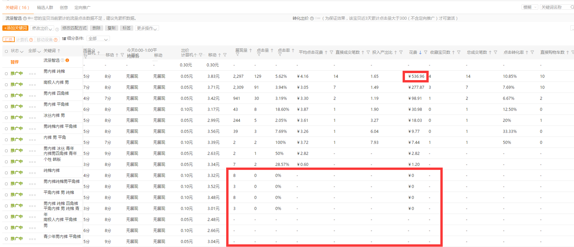Sort 收藏宝贝数 column arrow
Image resolution: width=574 pixels, height=247 pixels.
click(453, 52)
